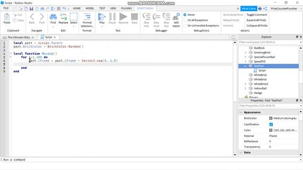Switch to the HOME ribbon tab
303x170 pixels.
77,8
